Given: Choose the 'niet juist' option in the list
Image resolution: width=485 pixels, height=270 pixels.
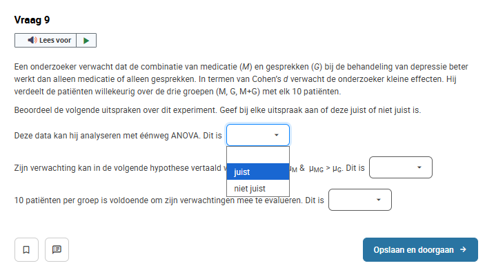Looking at the screenshot, I should 258,188.
